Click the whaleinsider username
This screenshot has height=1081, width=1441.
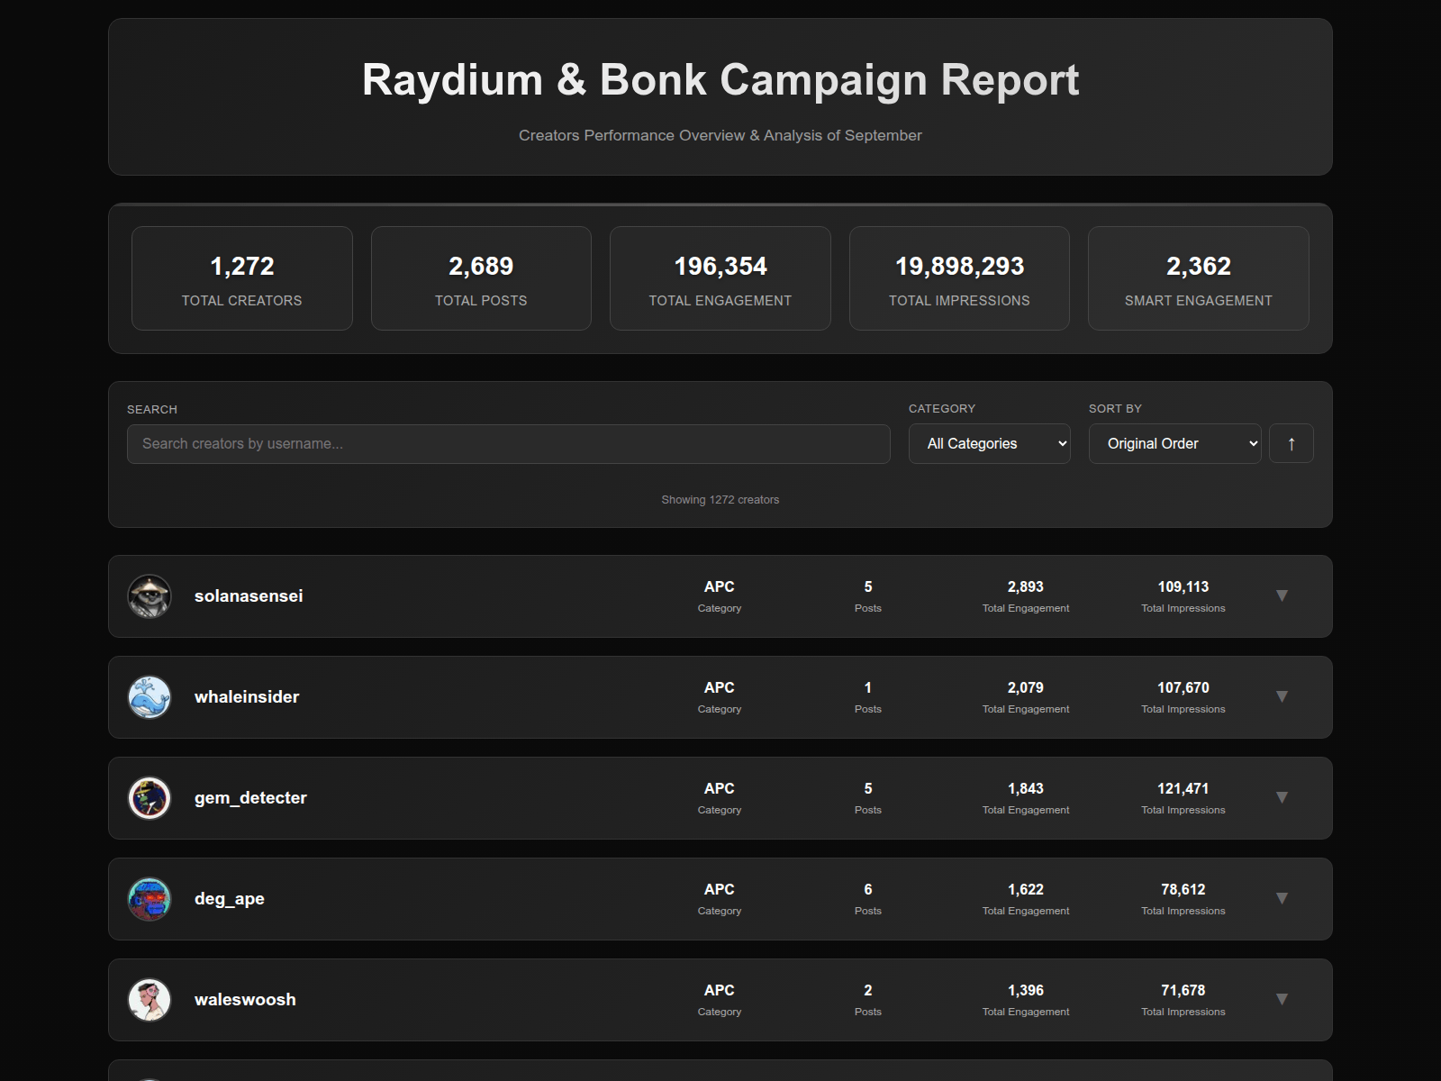(x=247, y=697)
